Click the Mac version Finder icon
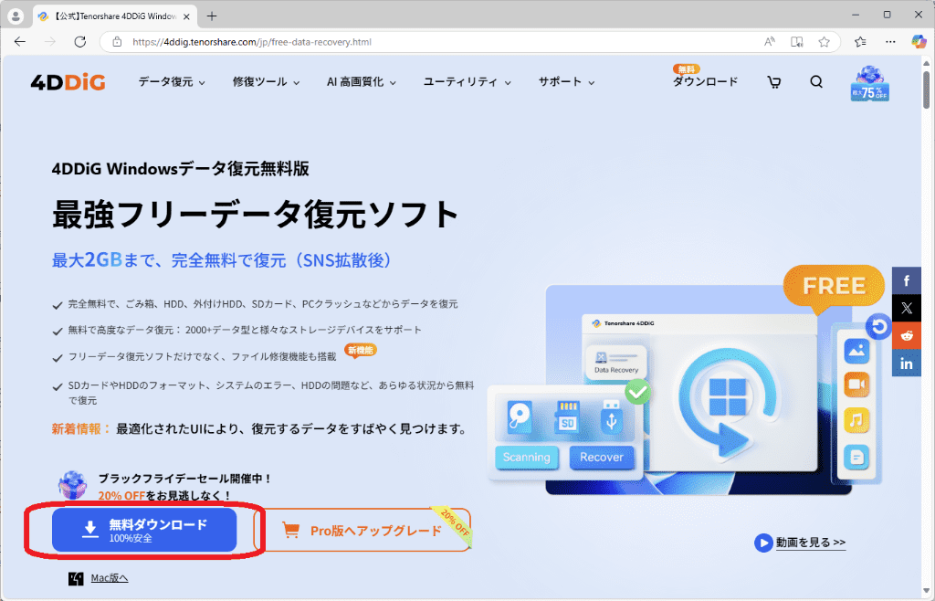The height and width of the screenshot is (601, 935). (76, 578)
